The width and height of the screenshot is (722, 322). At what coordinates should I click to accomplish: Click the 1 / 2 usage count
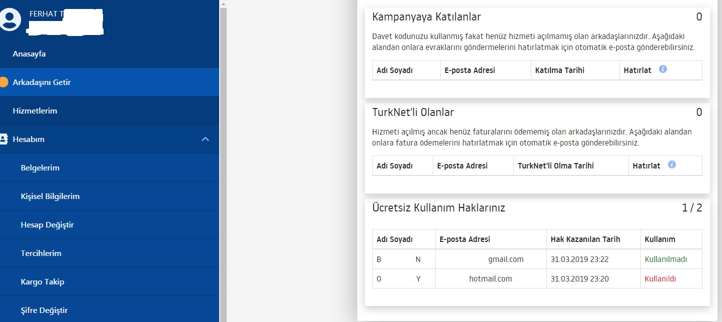692,208
